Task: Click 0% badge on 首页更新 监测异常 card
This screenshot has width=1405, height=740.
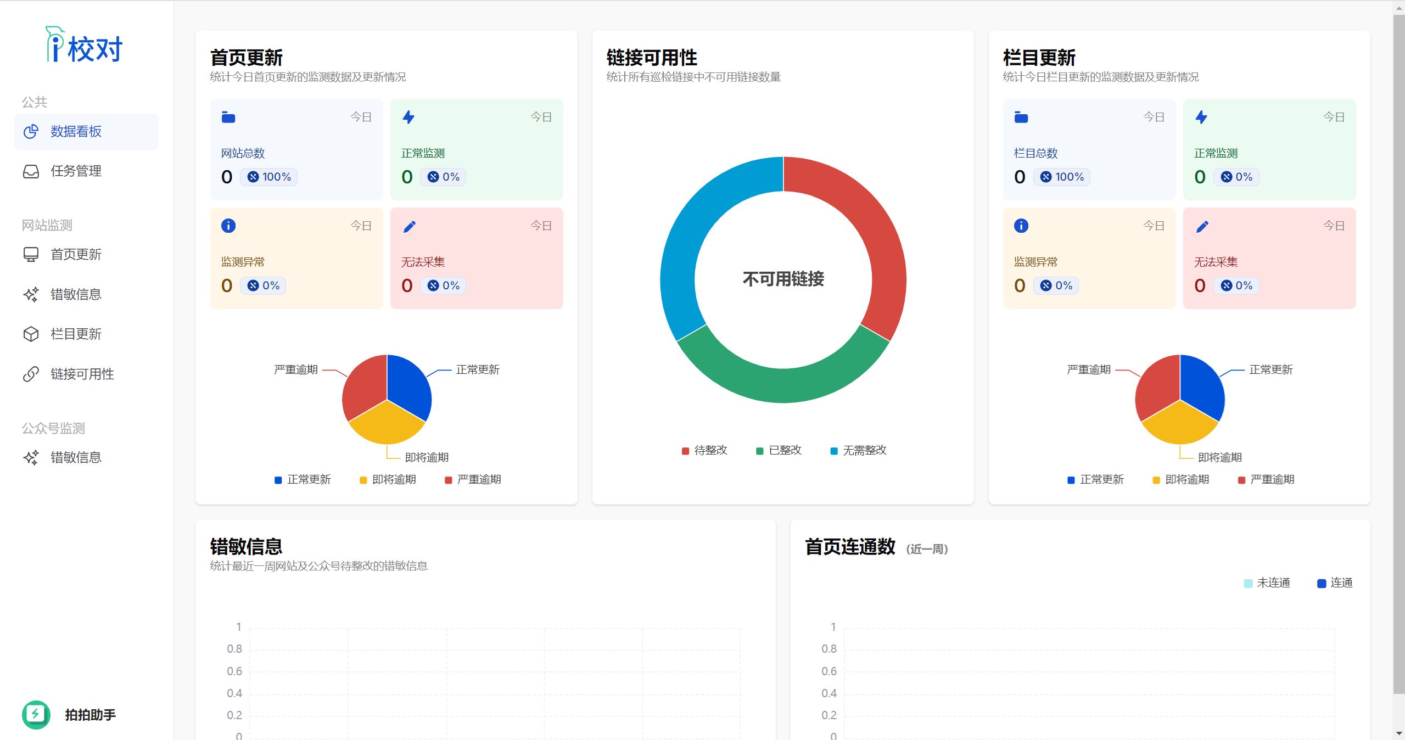Action: click(x=263, y=285)
